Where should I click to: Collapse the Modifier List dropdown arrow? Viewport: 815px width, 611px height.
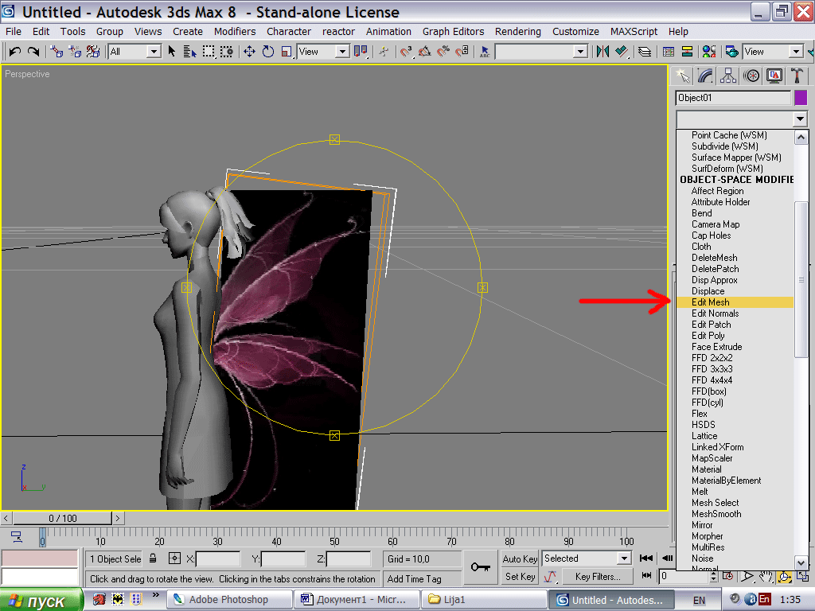[x=801, y=119]
